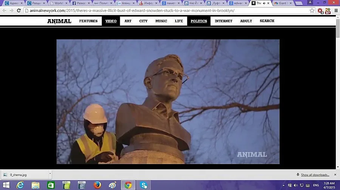Click the red ad blocker extension icon

(x=320, y=11)
